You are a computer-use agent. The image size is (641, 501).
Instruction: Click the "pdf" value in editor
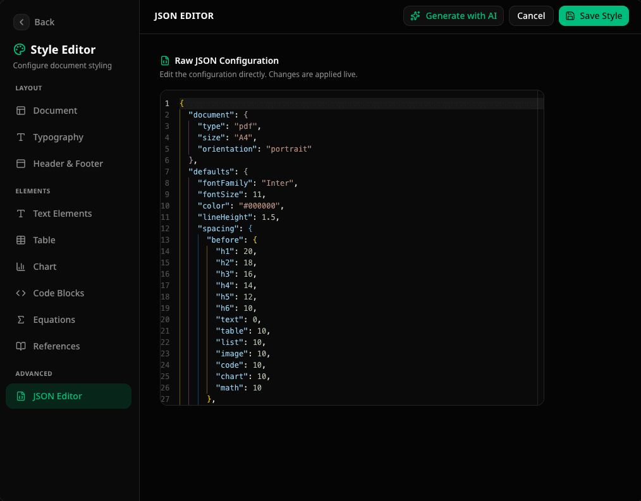click(245, 126)
